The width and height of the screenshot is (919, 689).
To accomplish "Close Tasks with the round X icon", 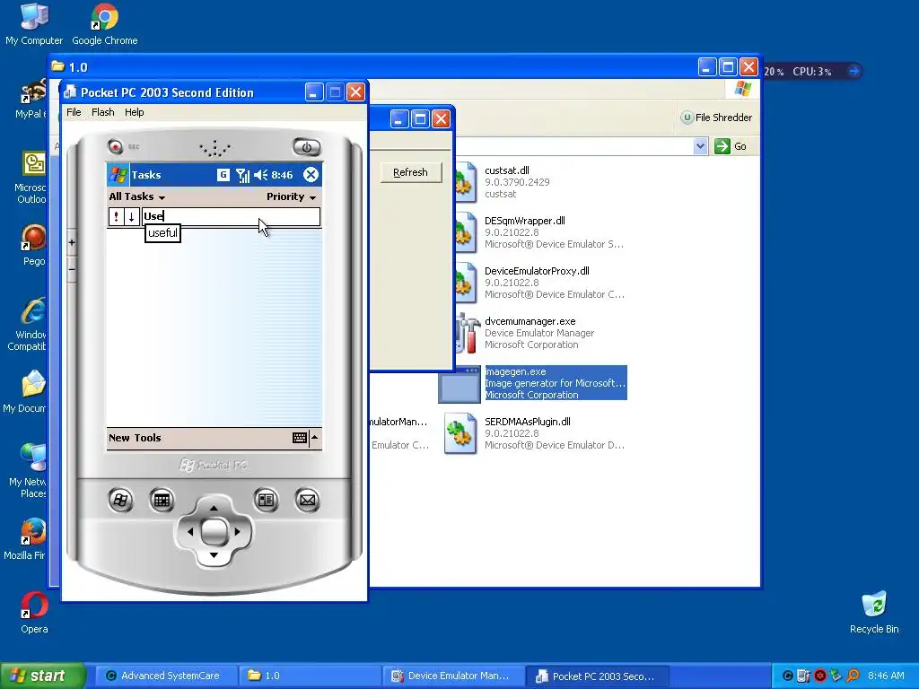I will tap(311, 175).
